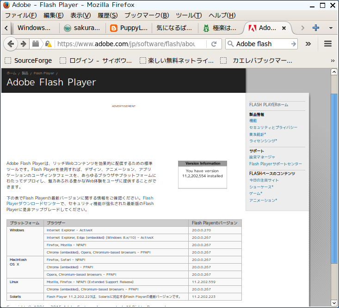Go back with the browser back arrow
Image resolution: width=339 pixels, height=308 pixels.
click(x=10, y=44)
